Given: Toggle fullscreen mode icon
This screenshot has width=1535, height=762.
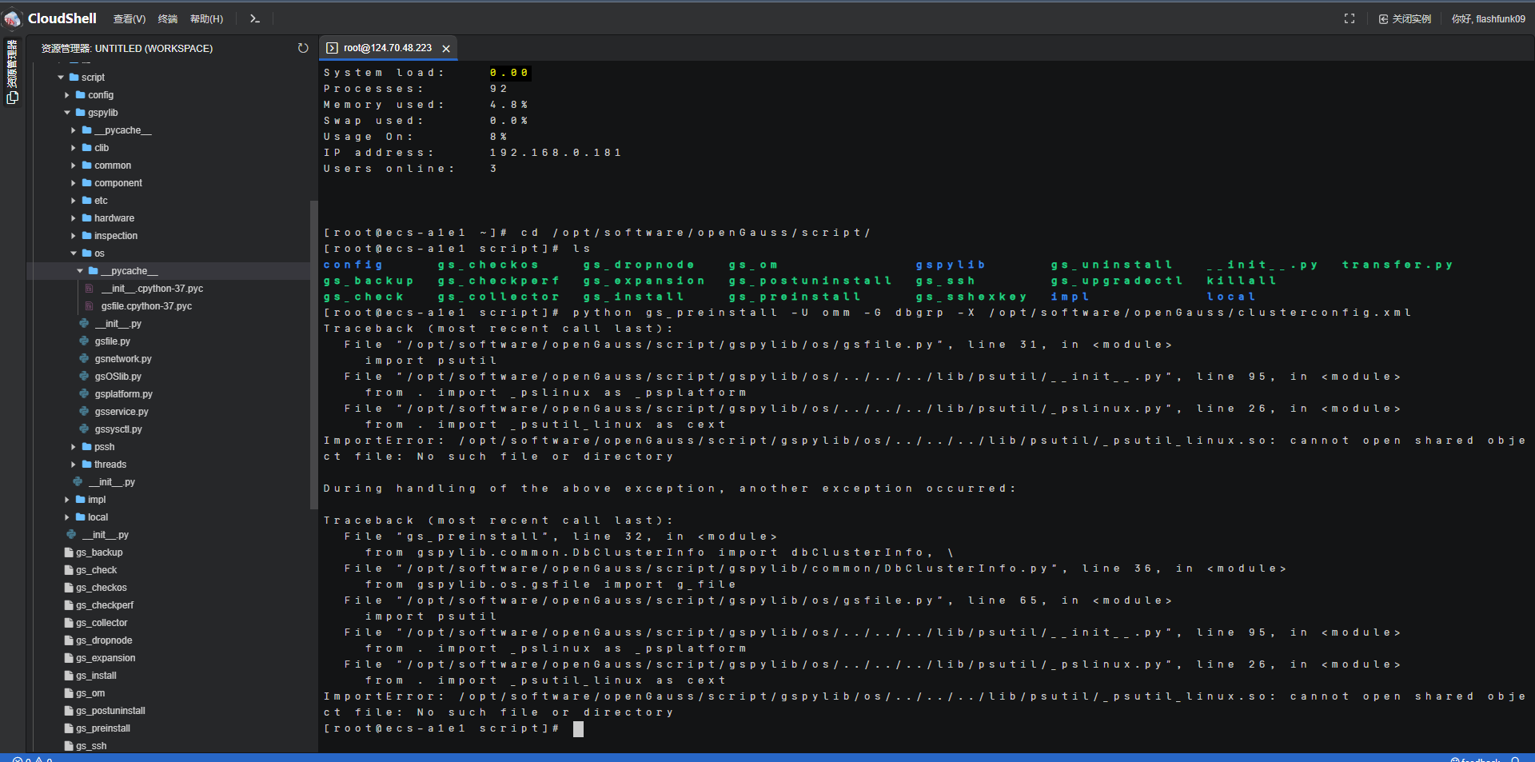Looking at the screenshot, I should coord(1350,18).
